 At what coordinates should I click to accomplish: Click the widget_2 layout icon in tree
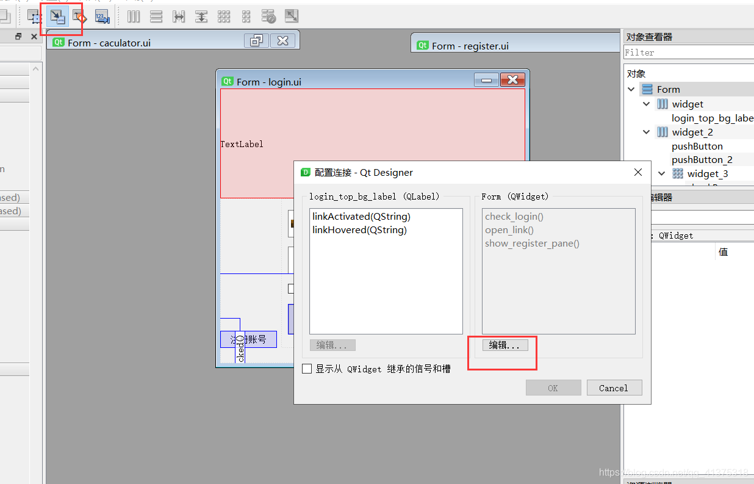point(662,132)
